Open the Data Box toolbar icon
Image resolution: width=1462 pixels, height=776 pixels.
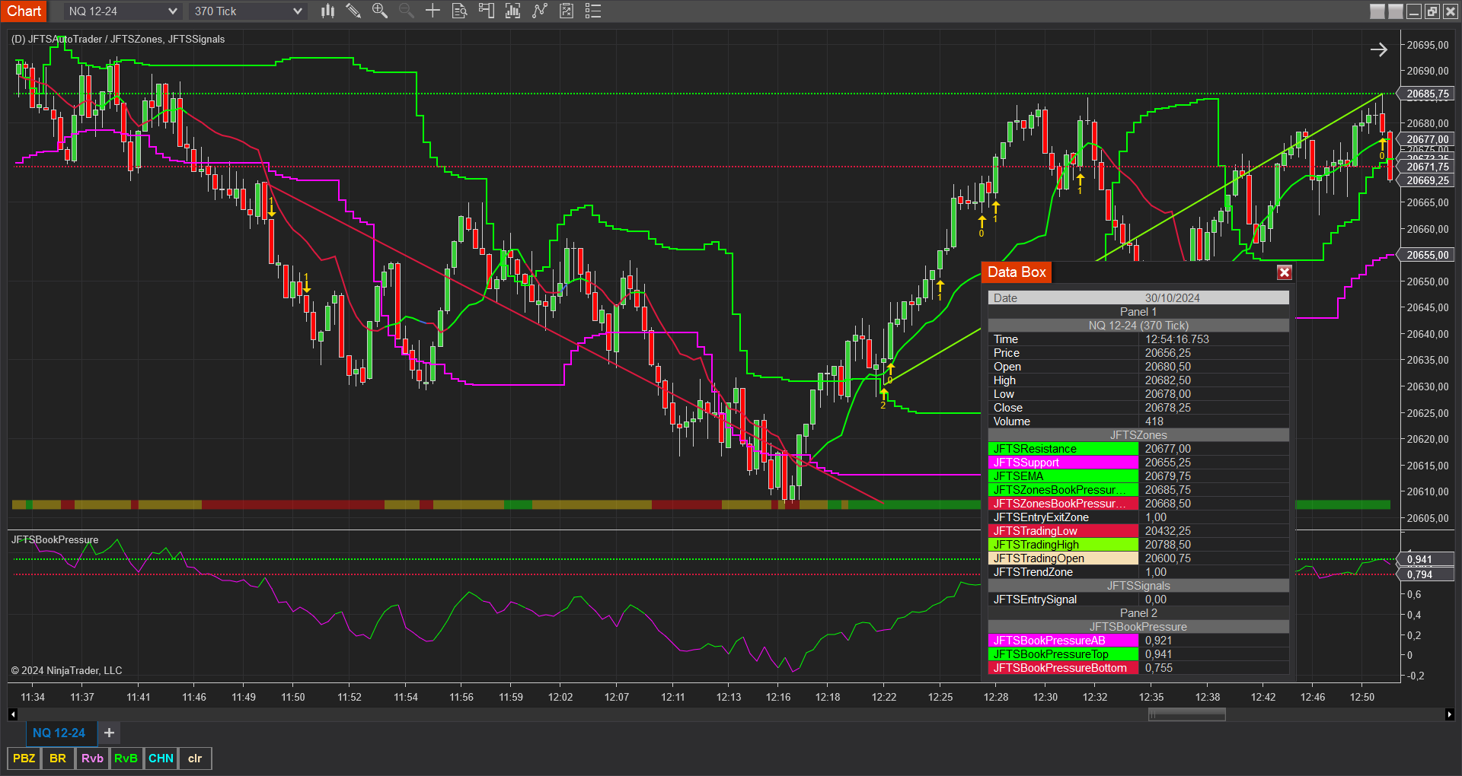[459, 11]
